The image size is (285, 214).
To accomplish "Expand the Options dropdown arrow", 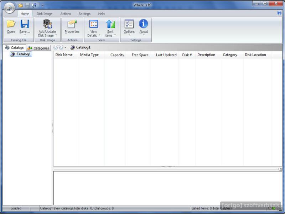I will click(x=129, y=35).
